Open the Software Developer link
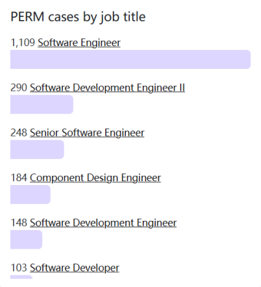This screenshot has width=261, height=287. 75,268
